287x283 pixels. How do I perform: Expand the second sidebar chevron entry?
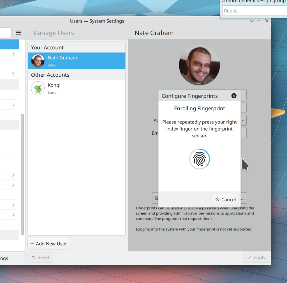(13, 74)
